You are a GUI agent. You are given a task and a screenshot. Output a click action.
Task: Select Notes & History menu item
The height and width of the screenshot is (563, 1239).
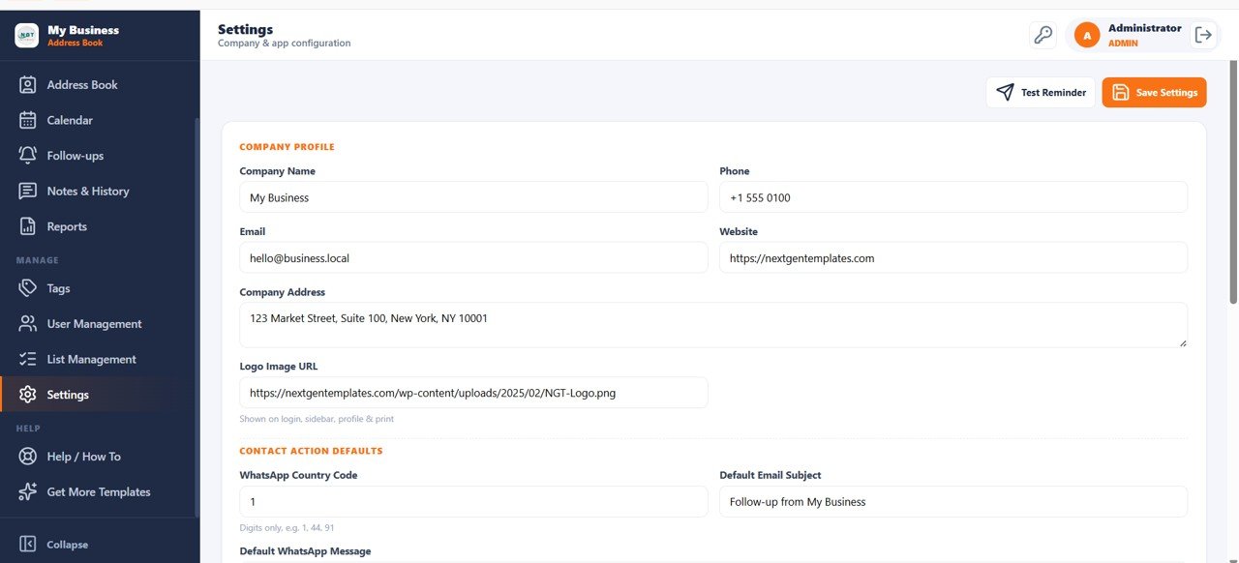pyautogui.click(x=98, y=191)
